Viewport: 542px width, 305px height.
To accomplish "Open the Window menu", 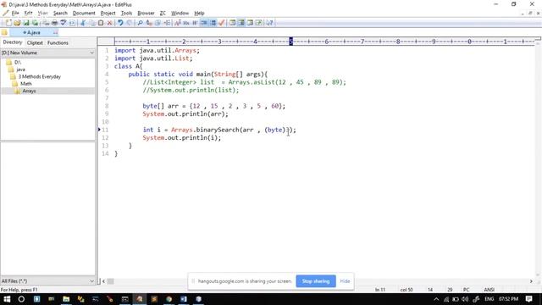I will [x=180, y=14].
